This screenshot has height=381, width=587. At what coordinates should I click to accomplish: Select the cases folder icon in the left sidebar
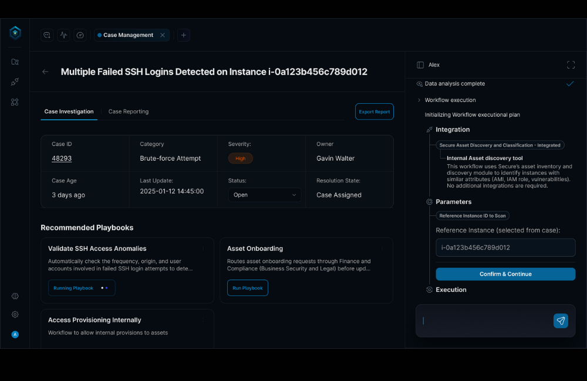pyautogui.click(x=15, y=62)
